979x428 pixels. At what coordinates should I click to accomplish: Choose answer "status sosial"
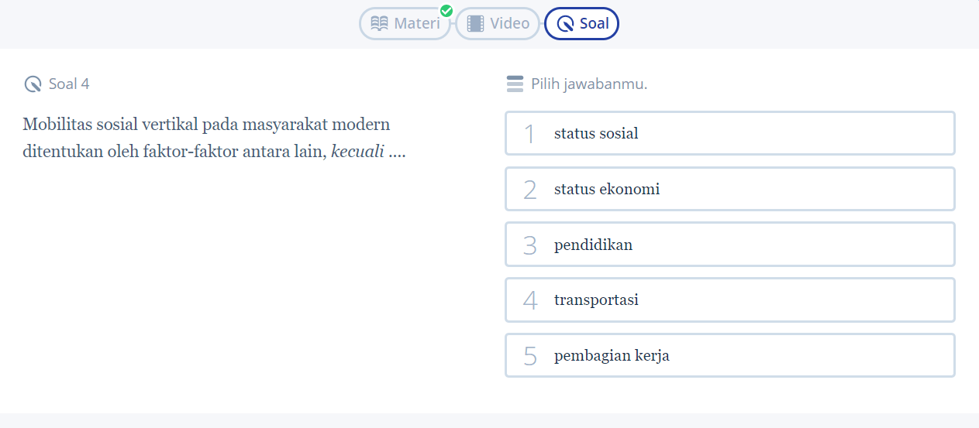click(729, 133)
